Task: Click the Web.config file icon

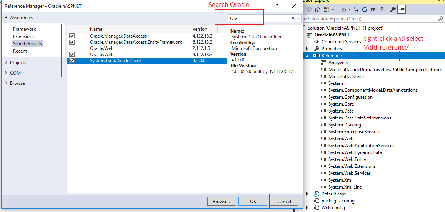Action: click(317, 208)
